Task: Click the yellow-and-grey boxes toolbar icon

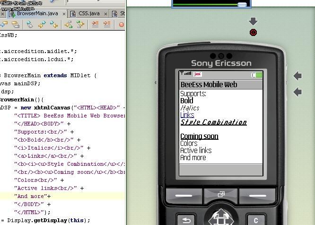Action: point(16,25)
